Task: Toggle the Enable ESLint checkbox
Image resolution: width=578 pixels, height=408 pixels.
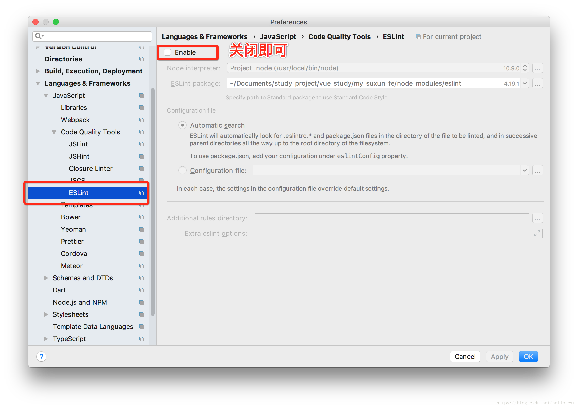Action: [167, 52]
